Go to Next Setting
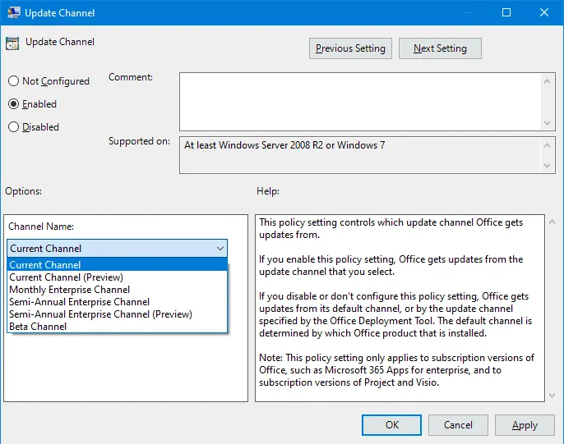564x444 pixels. click(x=440, y=48)
